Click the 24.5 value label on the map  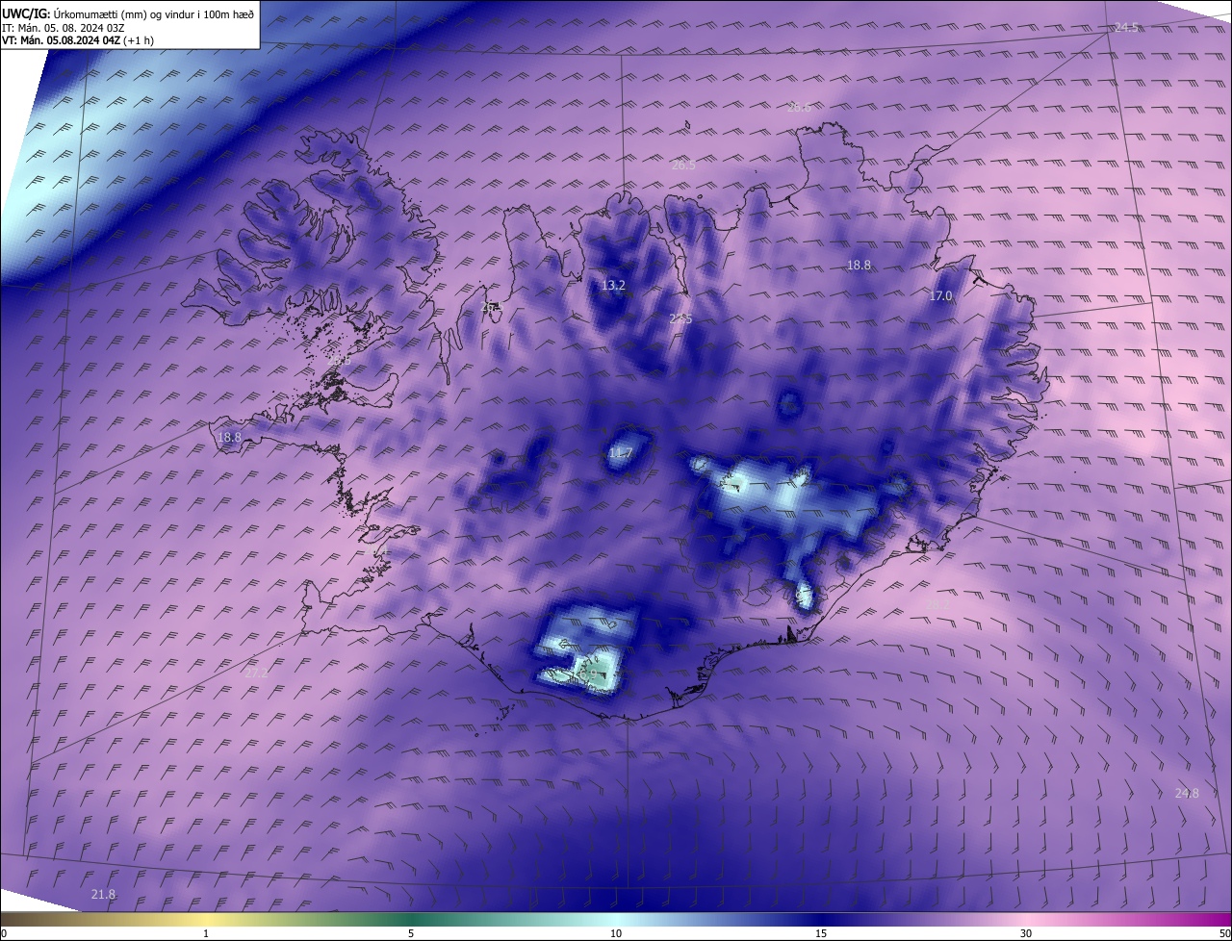1126,28
